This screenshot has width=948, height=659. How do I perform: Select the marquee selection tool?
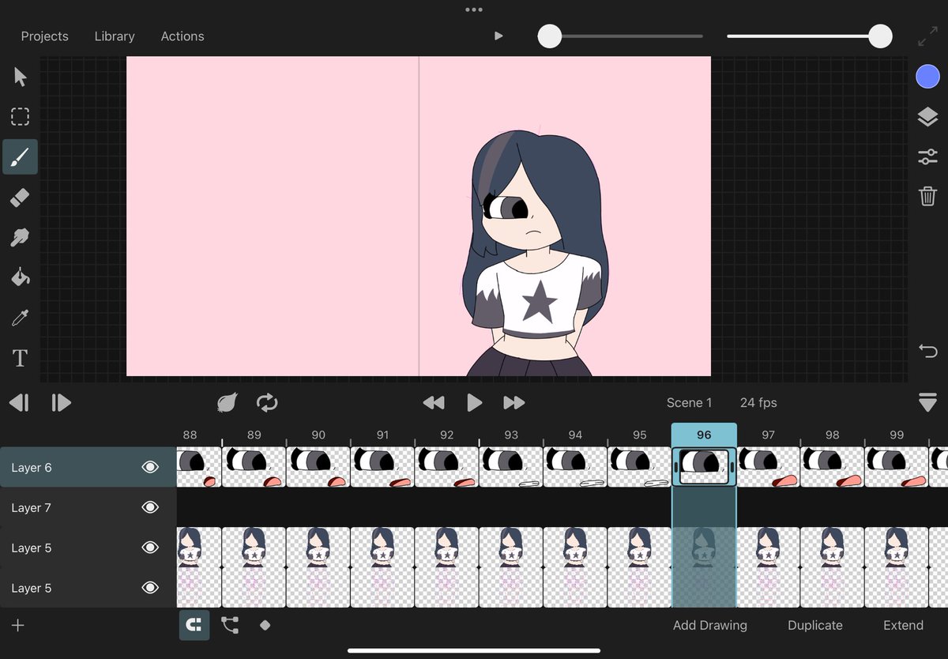20,117
